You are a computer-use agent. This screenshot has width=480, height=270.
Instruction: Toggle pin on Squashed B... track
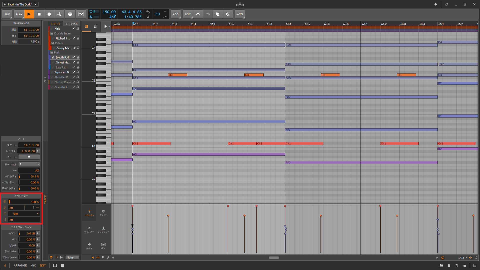(74, 72)
